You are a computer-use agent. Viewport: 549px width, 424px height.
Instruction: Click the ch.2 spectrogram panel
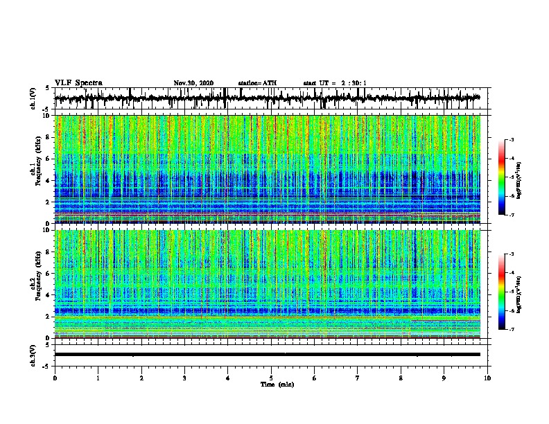(x=267, y=284)
